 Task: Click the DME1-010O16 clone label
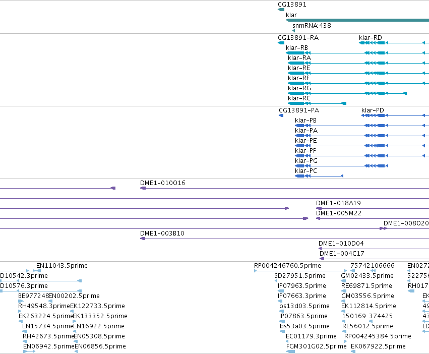(x=162, y=183)
